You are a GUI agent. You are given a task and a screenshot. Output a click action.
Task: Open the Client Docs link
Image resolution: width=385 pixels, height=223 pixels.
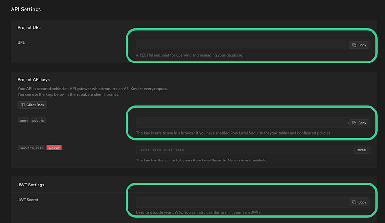point(32,105)
